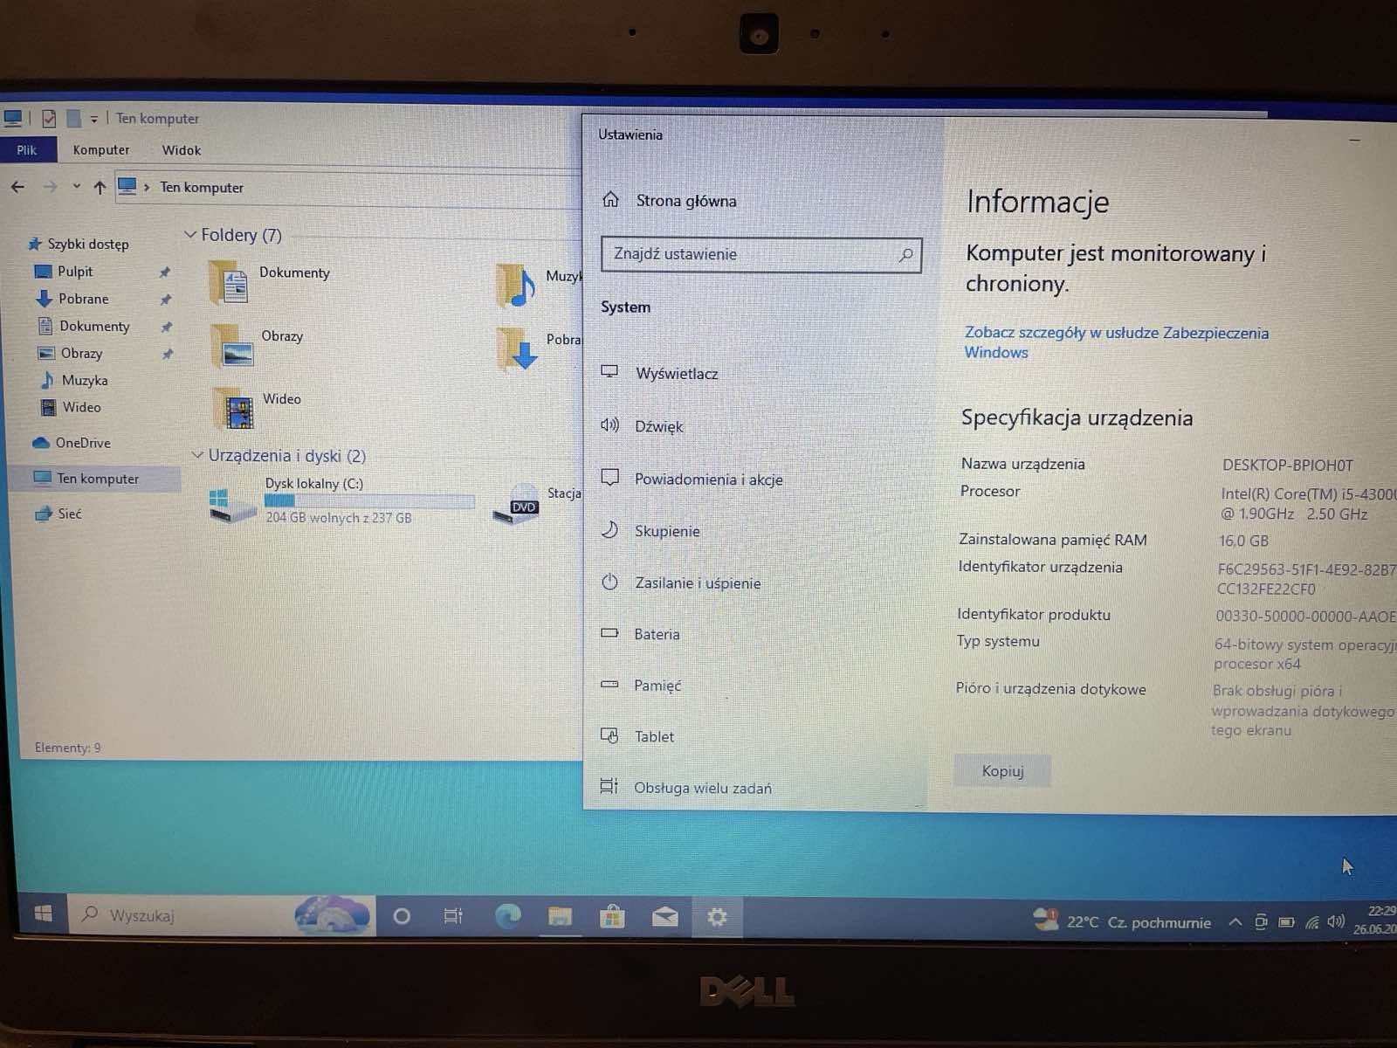1397x1048 pixels.
Task: Open the Widok ribbon tab
Action: tap(182, 150)
